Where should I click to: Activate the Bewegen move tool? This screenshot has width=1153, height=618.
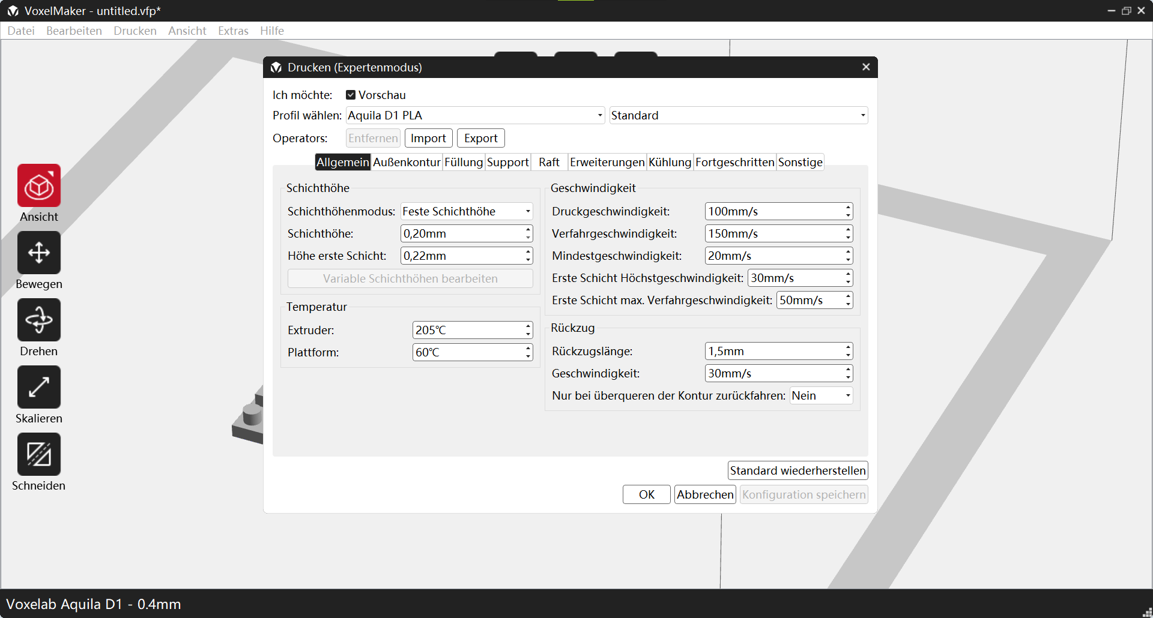click(39, 253)
